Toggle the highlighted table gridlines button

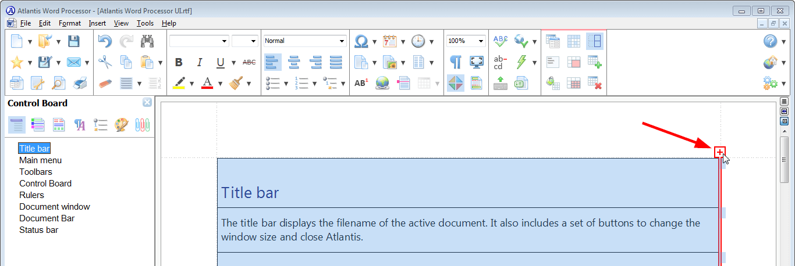pyautogui.click(x=595, y=41)
